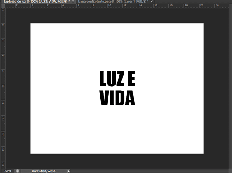Click the round status bar icon beside zoom
232x173 pixels.
click(17, 171)
